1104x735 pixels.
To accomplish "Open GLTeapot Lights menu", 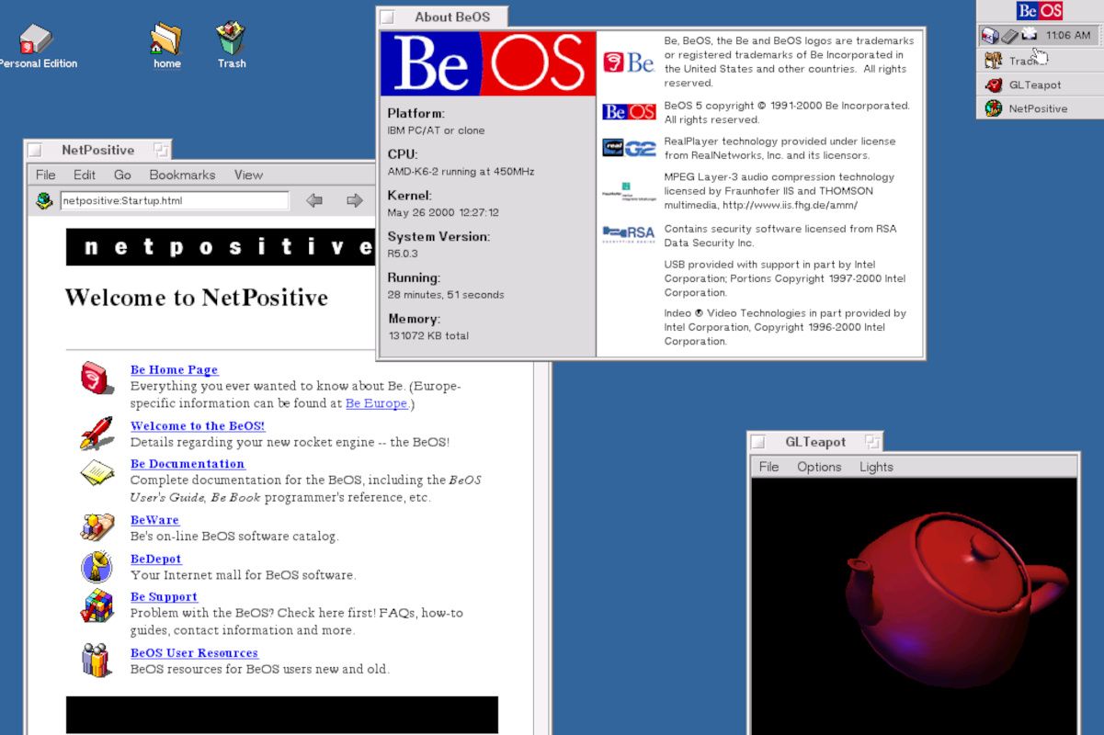I will coord(876,467).
